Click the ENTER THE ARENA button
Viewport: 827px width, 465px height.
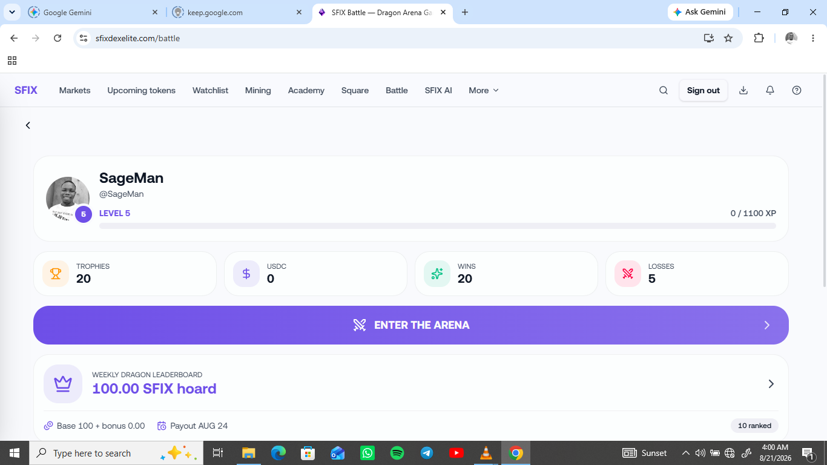[x=411, y=325]
